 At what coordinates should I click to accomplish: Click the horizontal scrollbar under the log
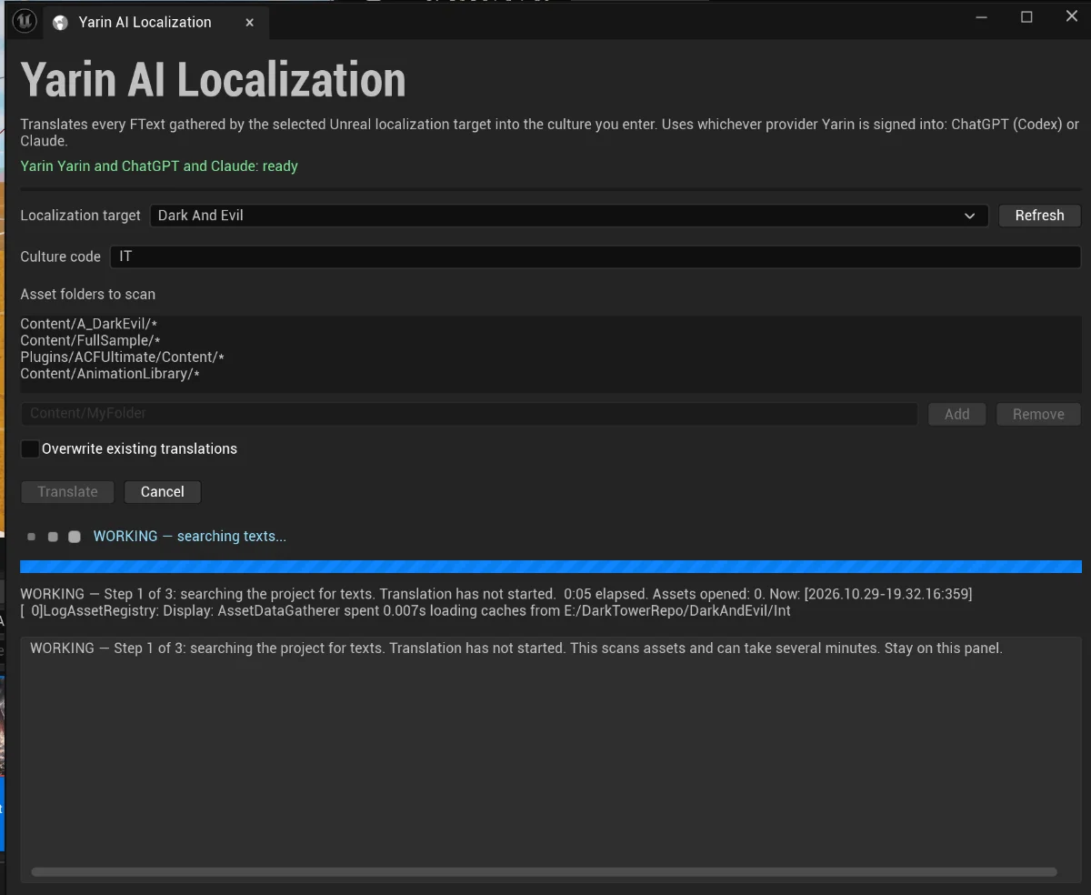[544, 872]
